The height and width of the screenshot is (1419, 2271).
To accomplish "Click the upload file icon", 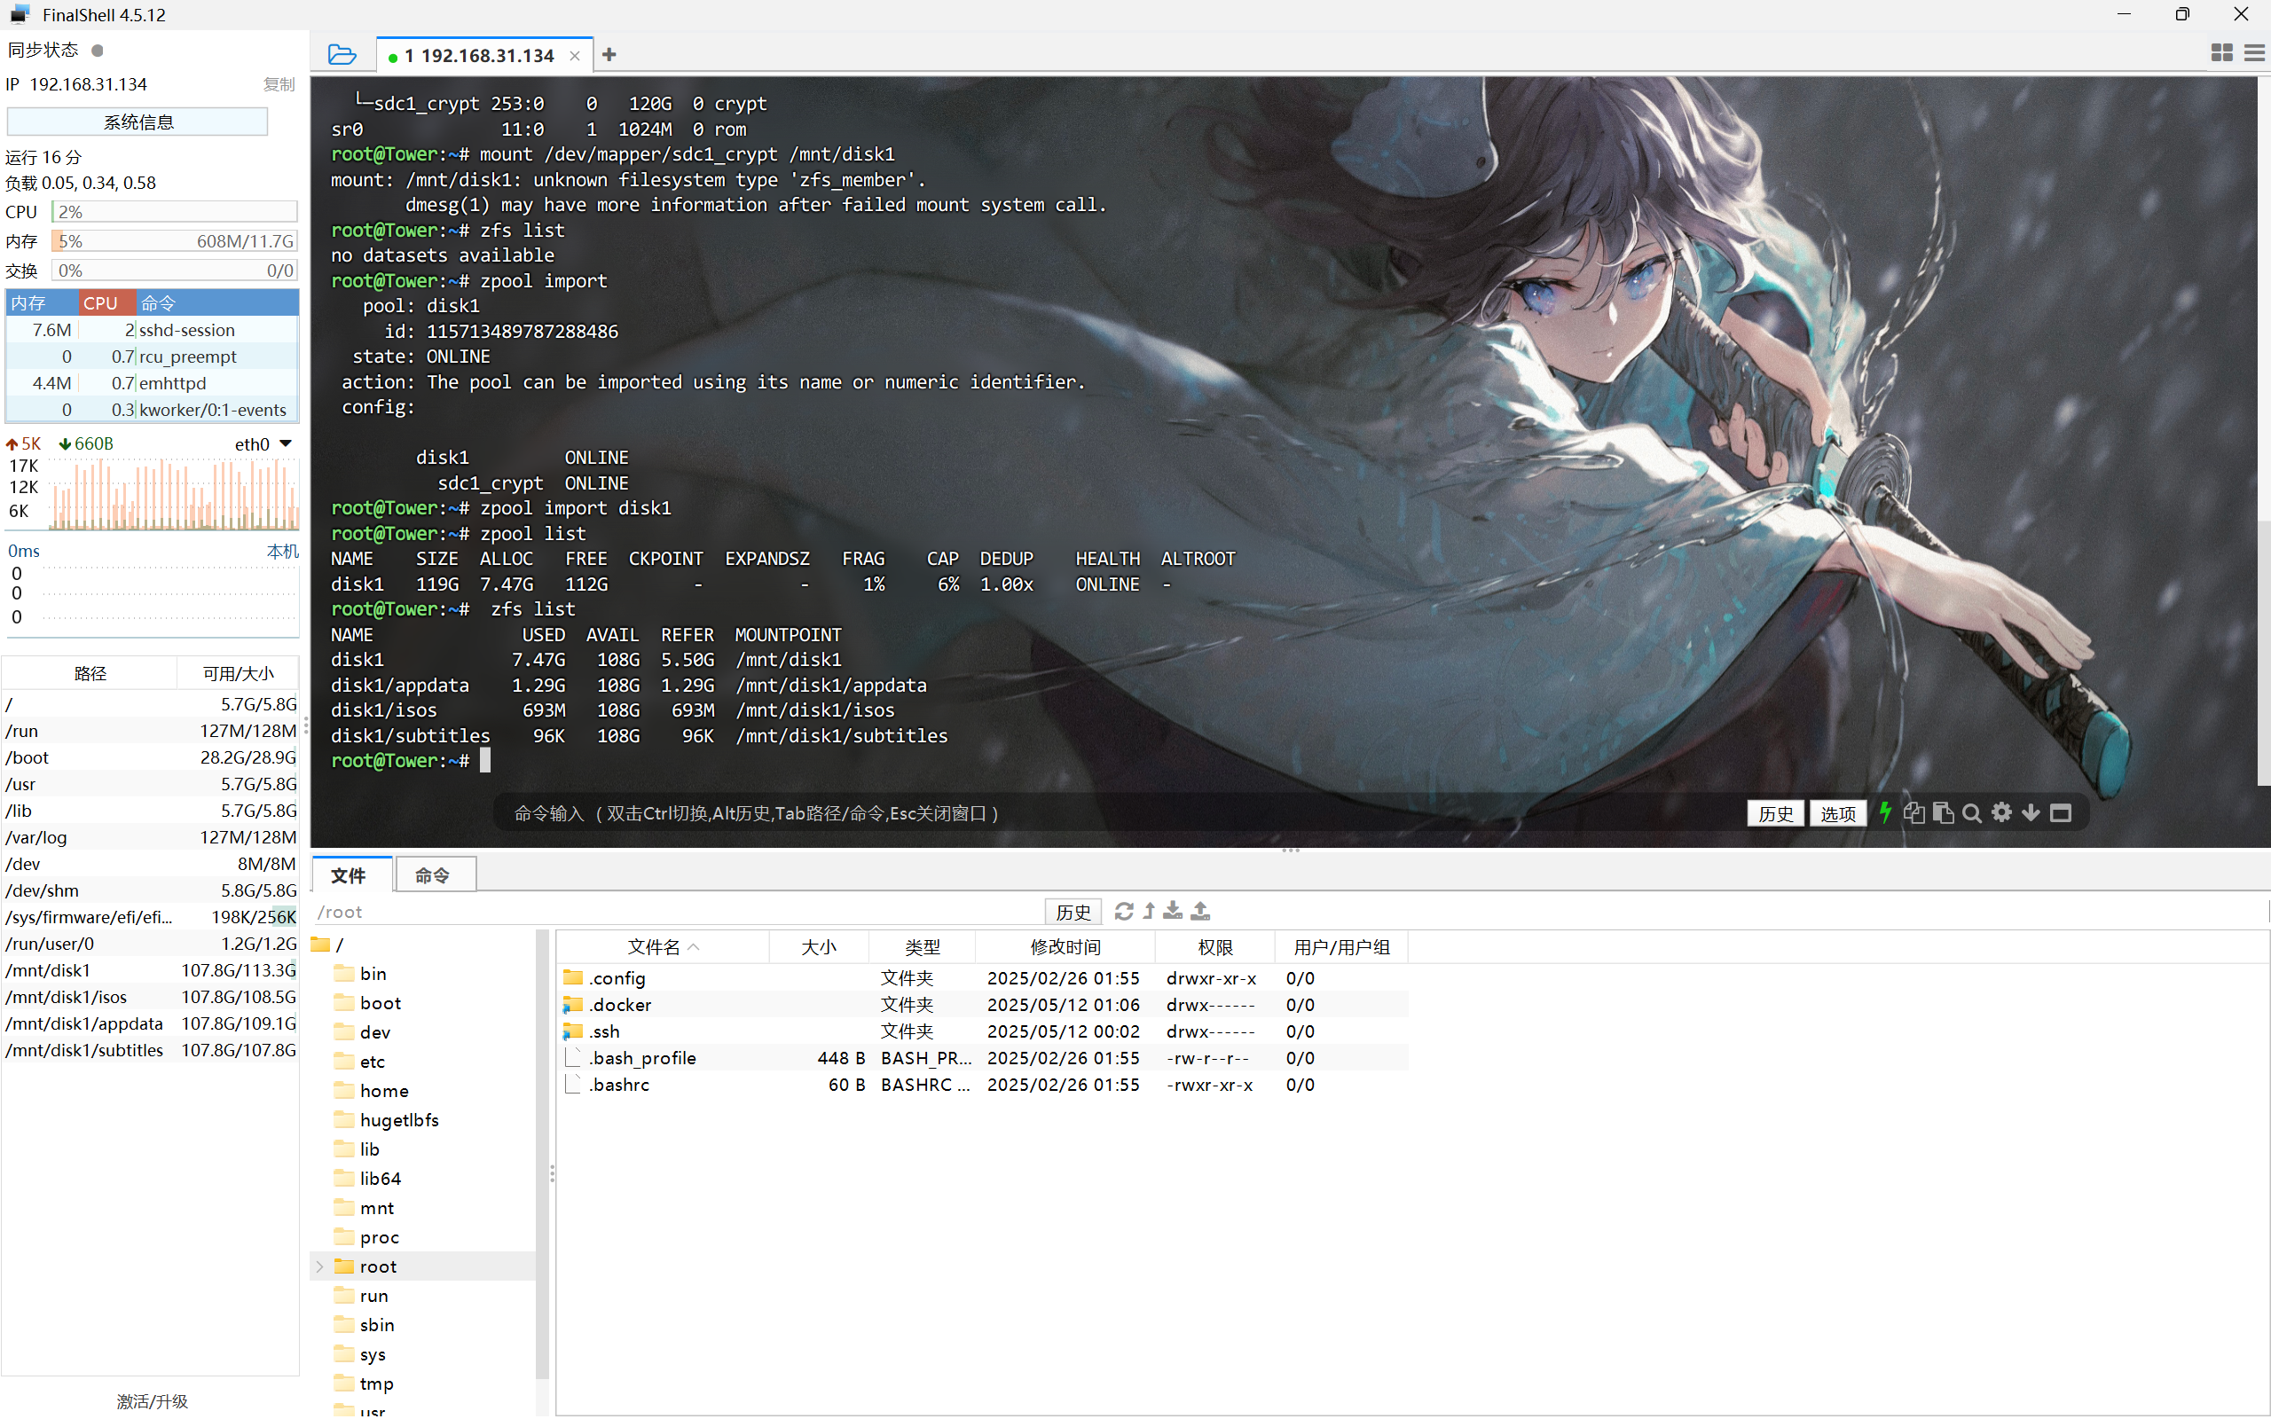I will coord(1200,910).
